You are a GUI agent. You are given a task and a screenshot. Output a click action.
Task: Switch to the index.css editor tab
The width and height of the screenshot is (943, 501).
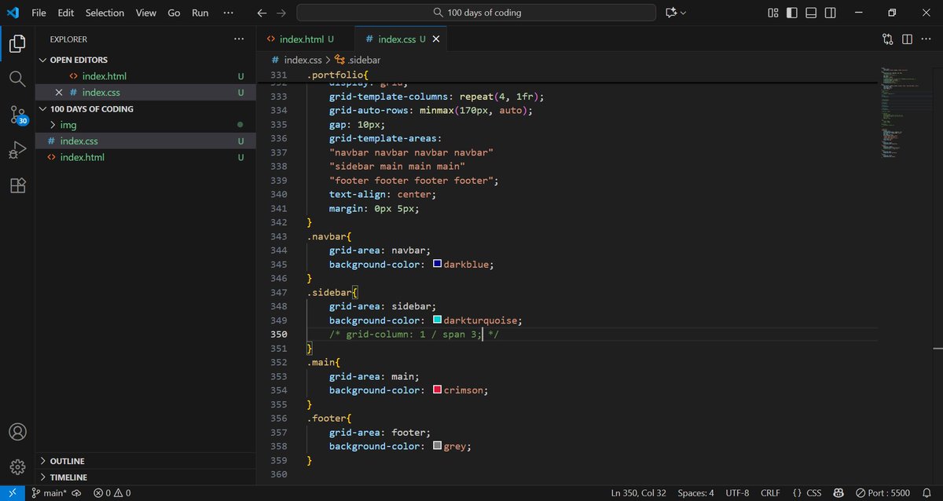pyautogui.click(x=402, y=39)
